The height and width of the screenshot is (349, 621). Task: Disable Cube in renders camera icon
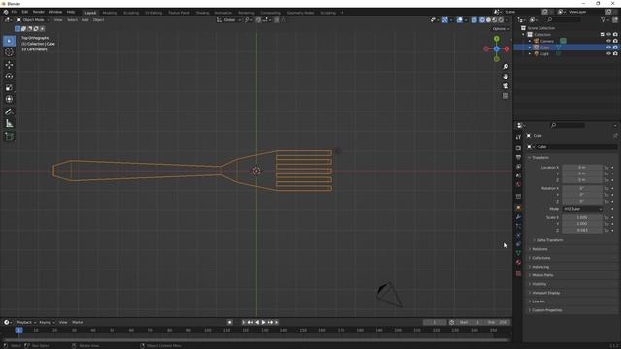[x=615, y=48]
